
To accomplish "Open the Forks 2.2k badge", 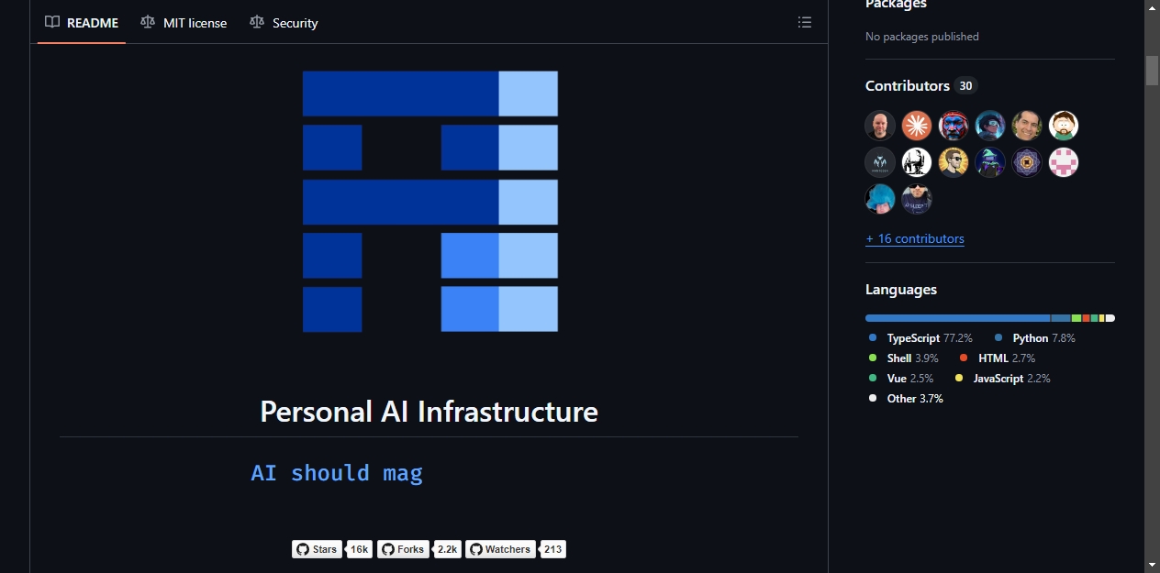I will pos(419,549).
